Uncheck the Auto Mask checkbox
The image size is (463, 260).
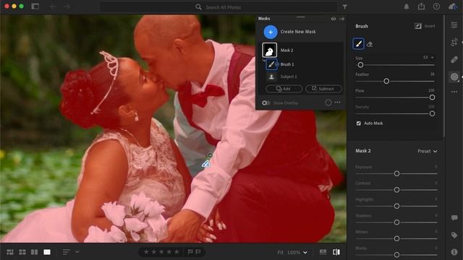359,123
